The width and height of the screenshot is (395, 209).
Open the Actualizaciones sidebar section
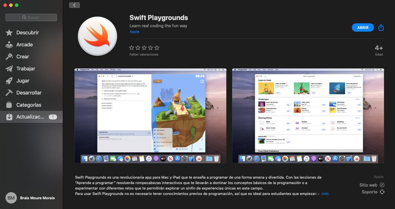(31, 117)
